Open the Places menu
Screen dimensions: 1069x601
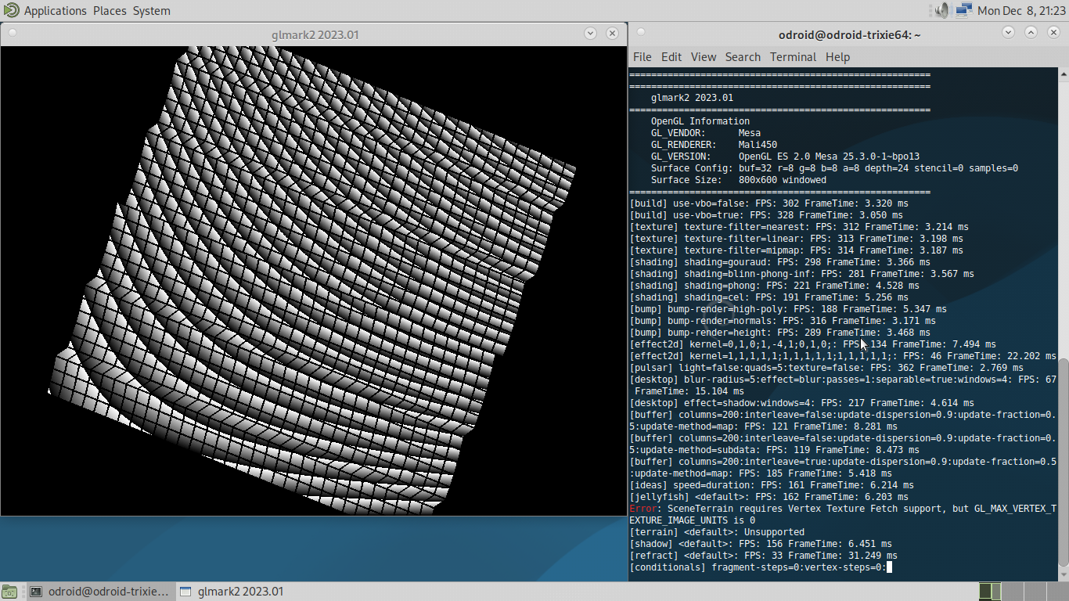pyautogui.click(x=109, y=11)
